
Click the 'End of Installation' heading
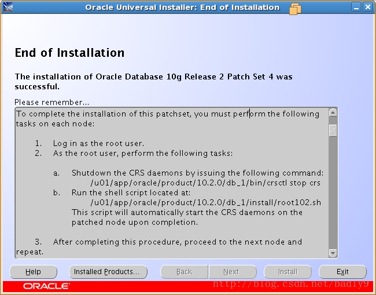69,53
